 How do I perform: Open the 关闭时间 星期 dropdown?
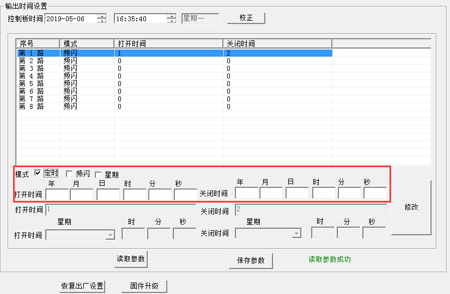pos(296,234)
